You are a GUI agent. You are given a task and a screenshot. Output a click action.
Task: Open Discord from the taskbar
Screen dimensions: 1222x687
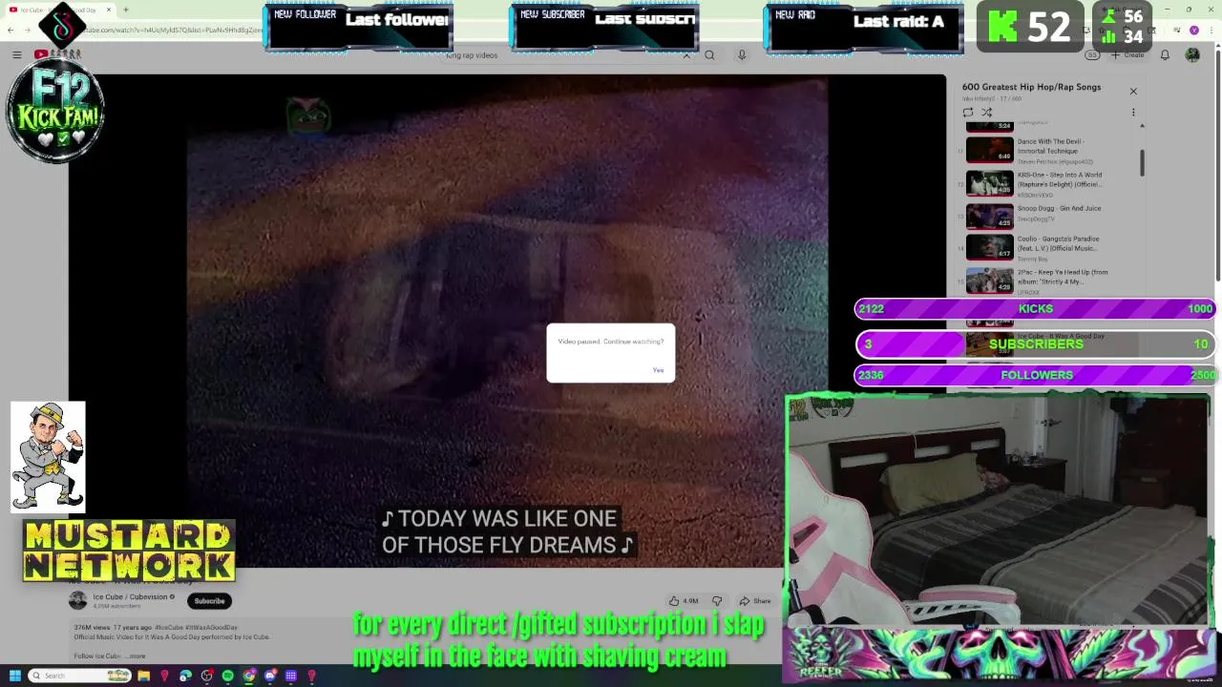point(269,676)
